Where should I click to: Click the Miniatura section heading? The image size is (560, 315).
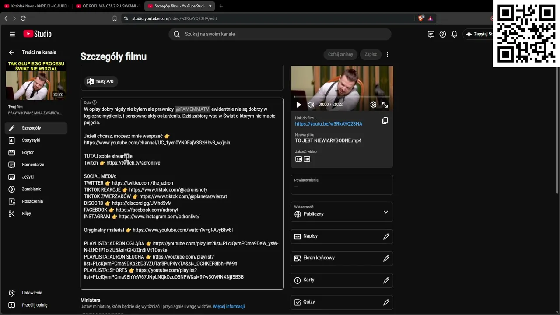(91, 300)
